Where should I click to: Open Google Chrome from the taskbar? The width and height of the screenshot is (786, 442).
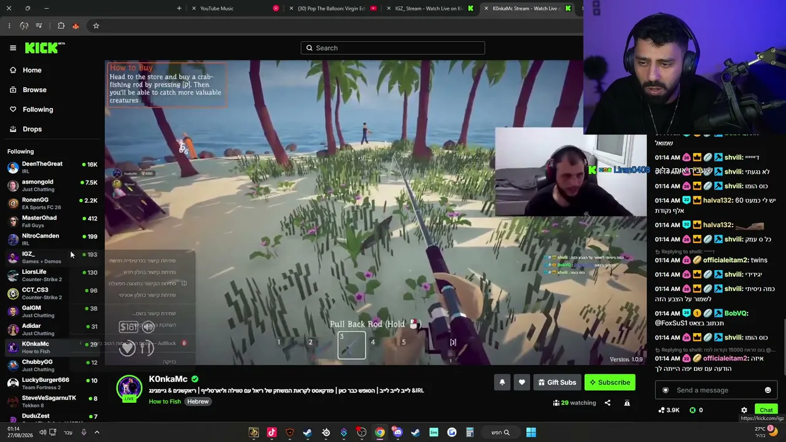[x=380, y=432]
